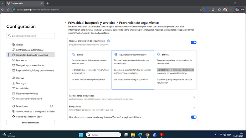Click the Enviar comentarios button
The height and width of the screenshot is (138, 246).
pos(31,123)
